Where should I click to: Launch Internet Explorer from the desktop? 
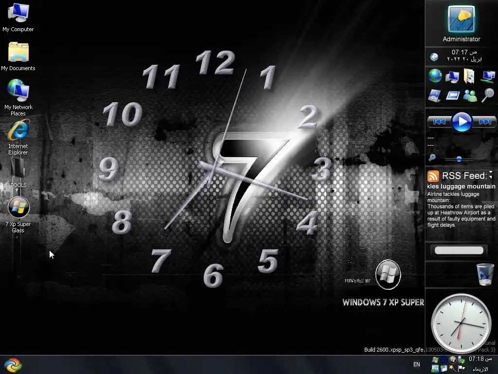(x=18, y=137)
